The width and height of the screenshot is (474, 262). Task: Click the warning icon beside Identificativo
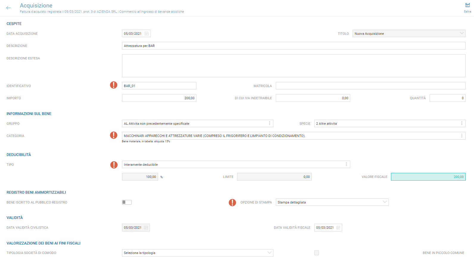(x=114, y=85)
